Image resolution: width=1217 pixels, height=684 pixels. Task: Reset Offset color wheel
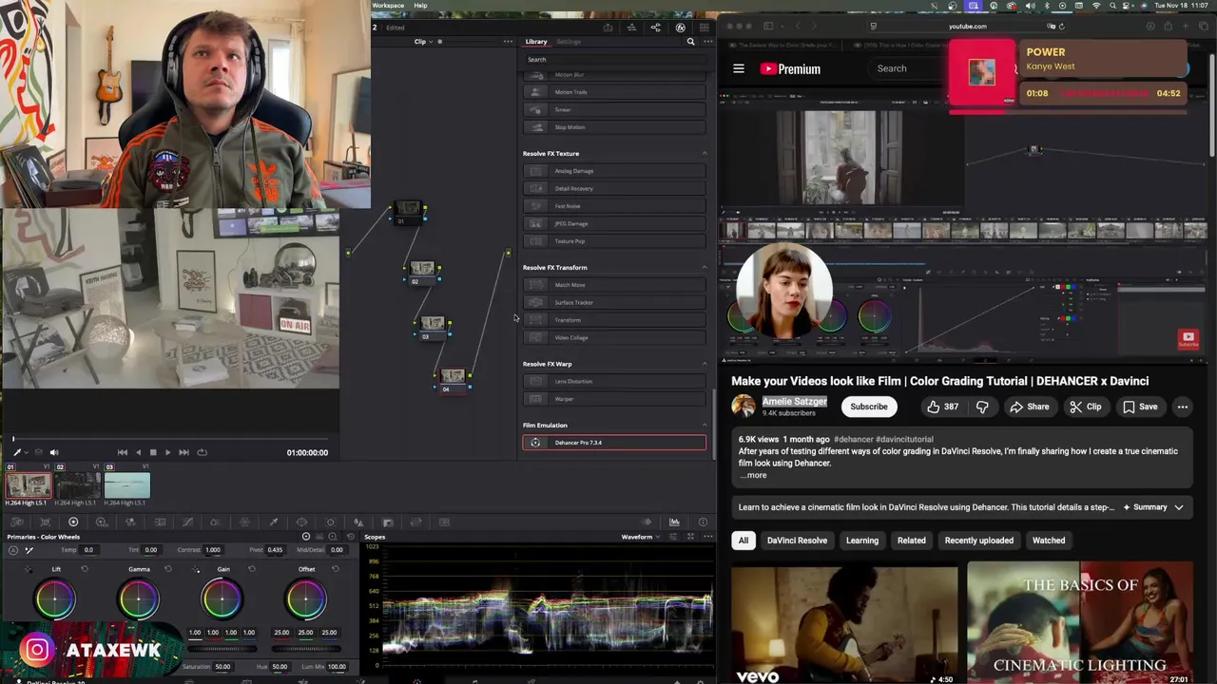pyautogui.click(x=336, y=569)
